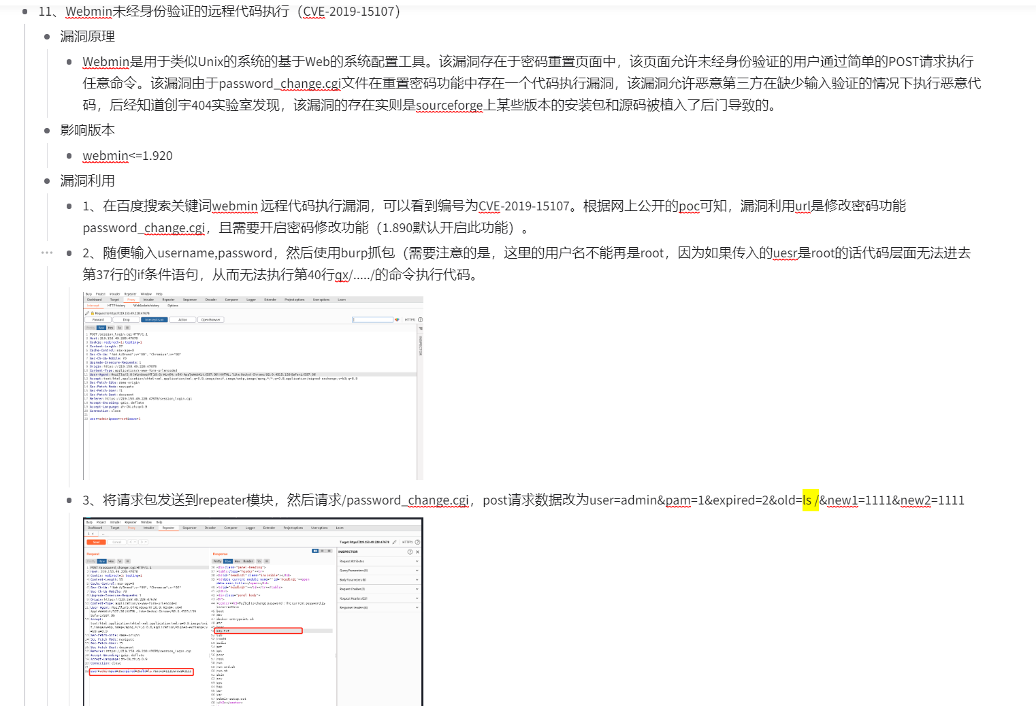Click '&new1=1111&new2=1111' at end of item 3
The image size is (1036, 706).
tap(892, 500)
